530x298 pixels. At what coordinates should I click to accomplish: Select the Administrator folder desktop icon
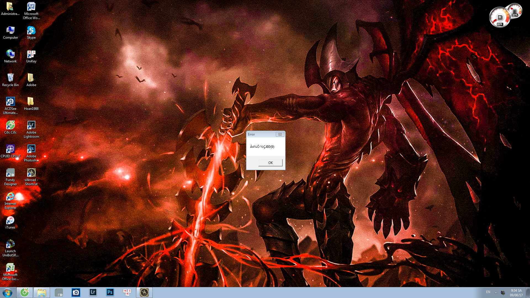tap(10, 9)
